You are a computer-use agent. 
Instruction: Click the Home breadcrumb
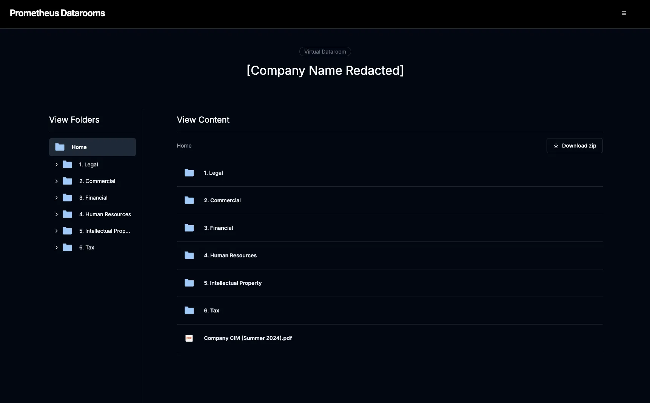tap(184, 146)
